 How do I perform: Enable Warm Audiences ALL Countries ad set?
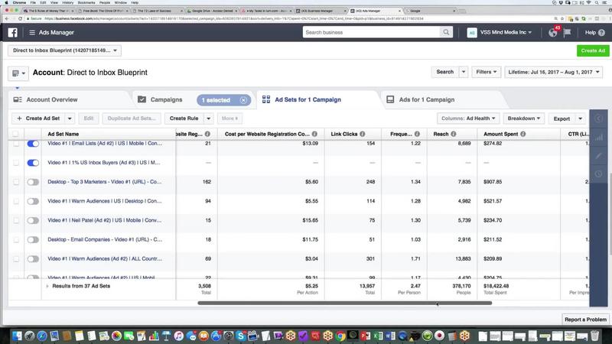[x=33, y=258]
